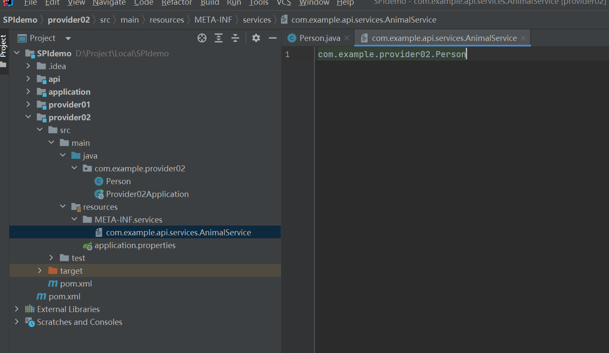Expand the test folder
The width and height of the screenshot is (609, 353).
51,258
